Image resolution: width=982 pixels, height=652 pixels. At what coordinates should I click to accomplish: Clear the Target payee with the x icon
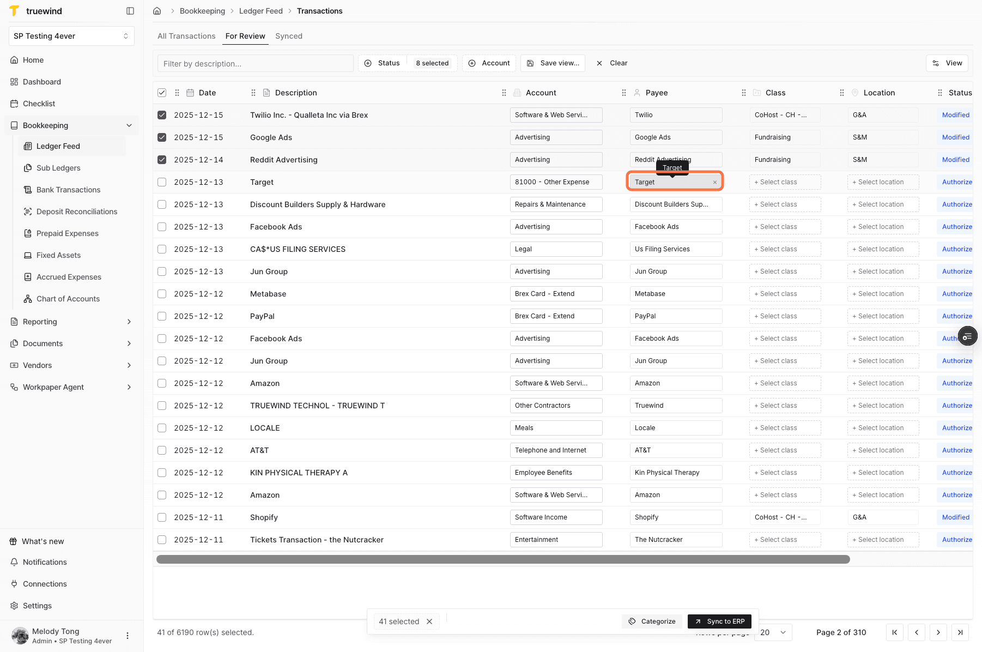point(715,183)
